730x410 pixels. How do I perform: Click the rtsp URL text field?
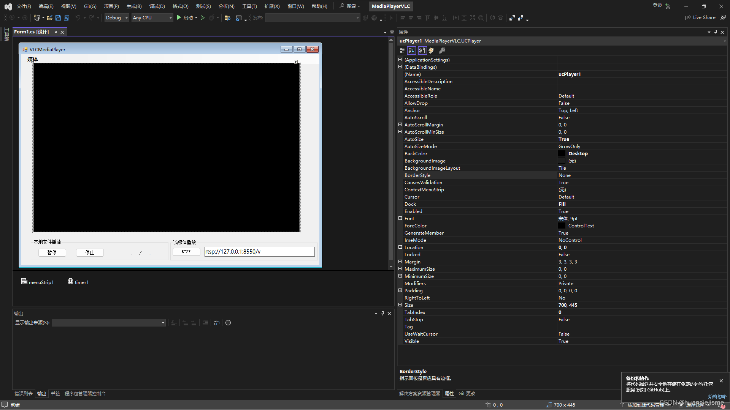pos(259,252)
